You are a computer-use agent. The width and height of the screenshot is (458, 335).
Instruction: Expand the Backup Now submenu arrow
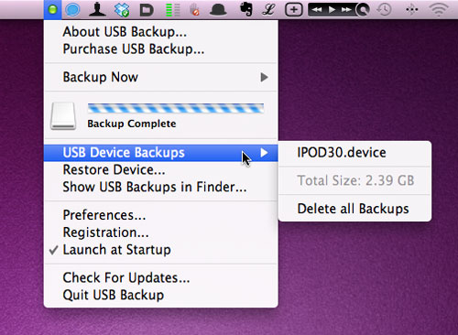pyautogui.click(x=265, y=77)
